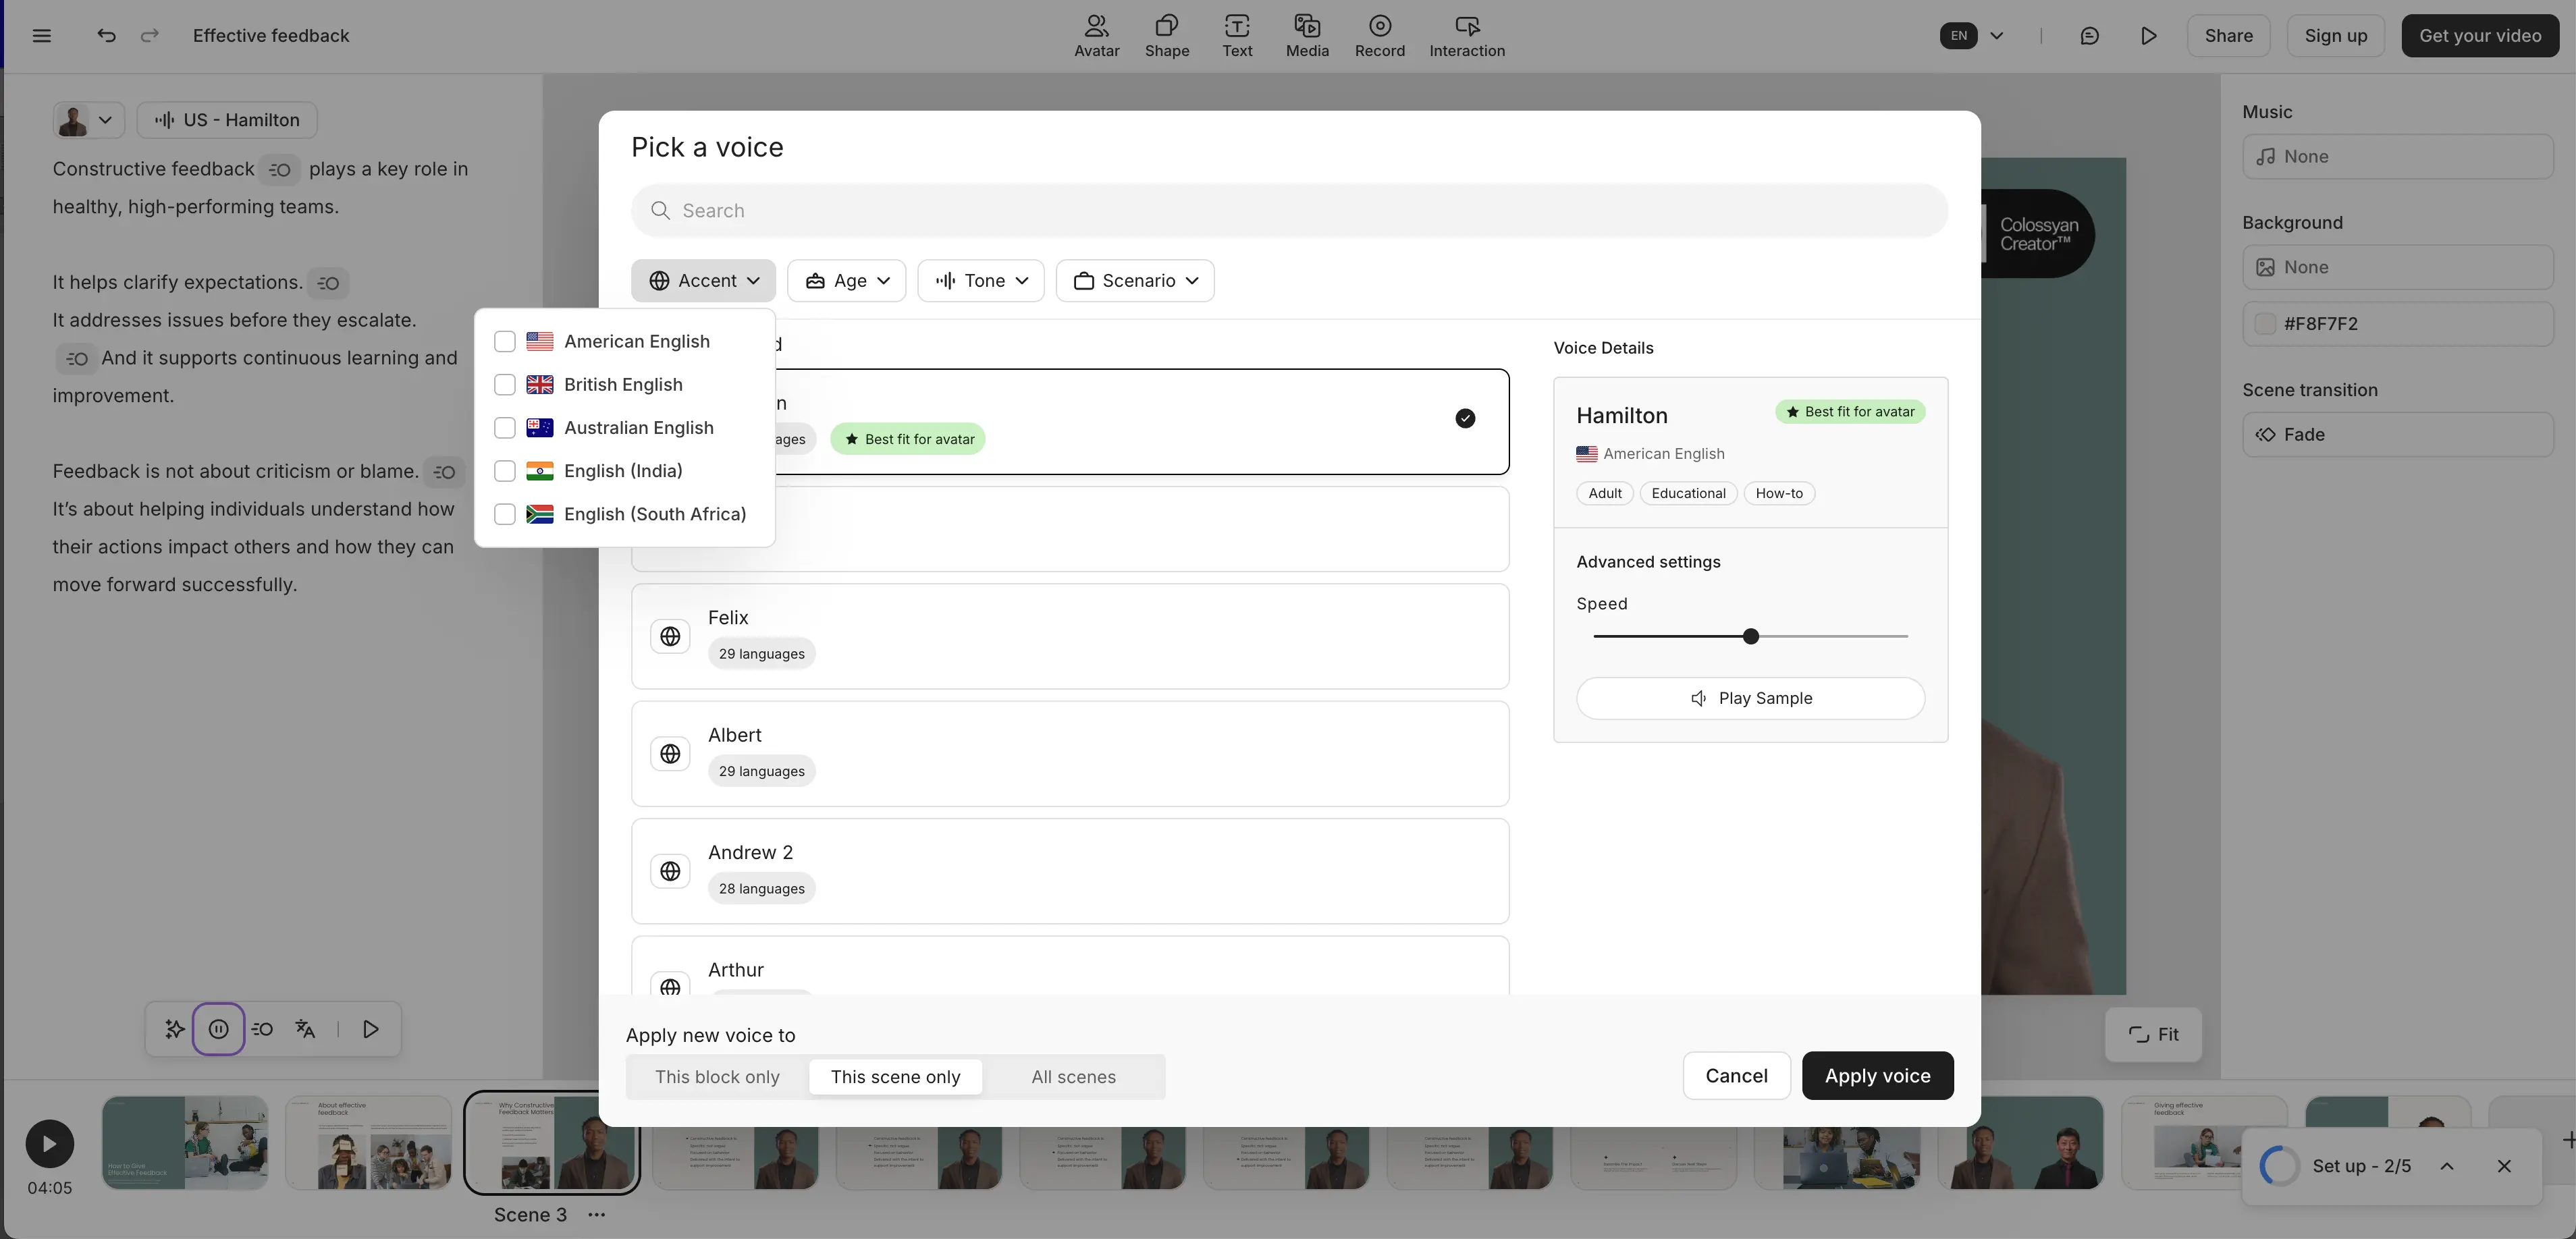Click the voice Search field

point(1288,211)
